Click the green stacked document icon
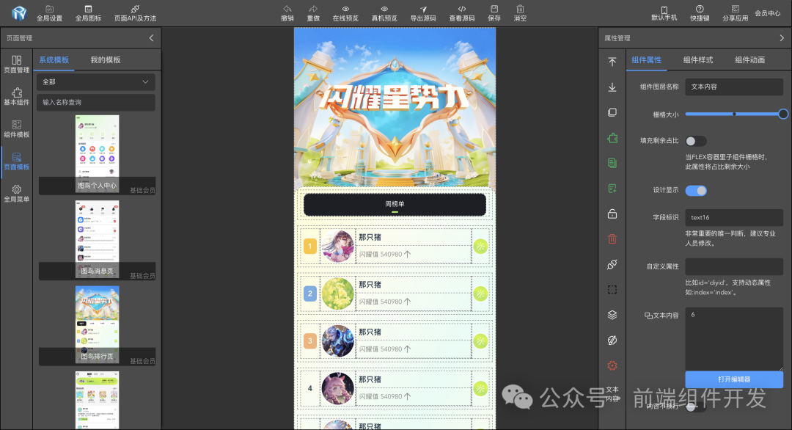Image resolution: width=792 pixels, height=430 pixels. [x=612, y=163]
